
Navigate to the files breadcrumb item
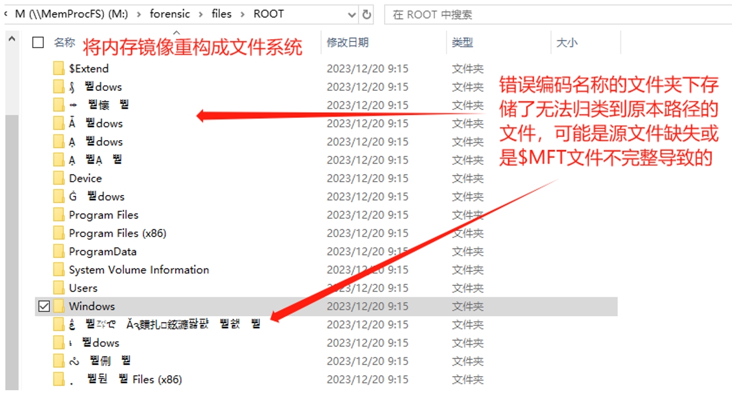[222, 14]
